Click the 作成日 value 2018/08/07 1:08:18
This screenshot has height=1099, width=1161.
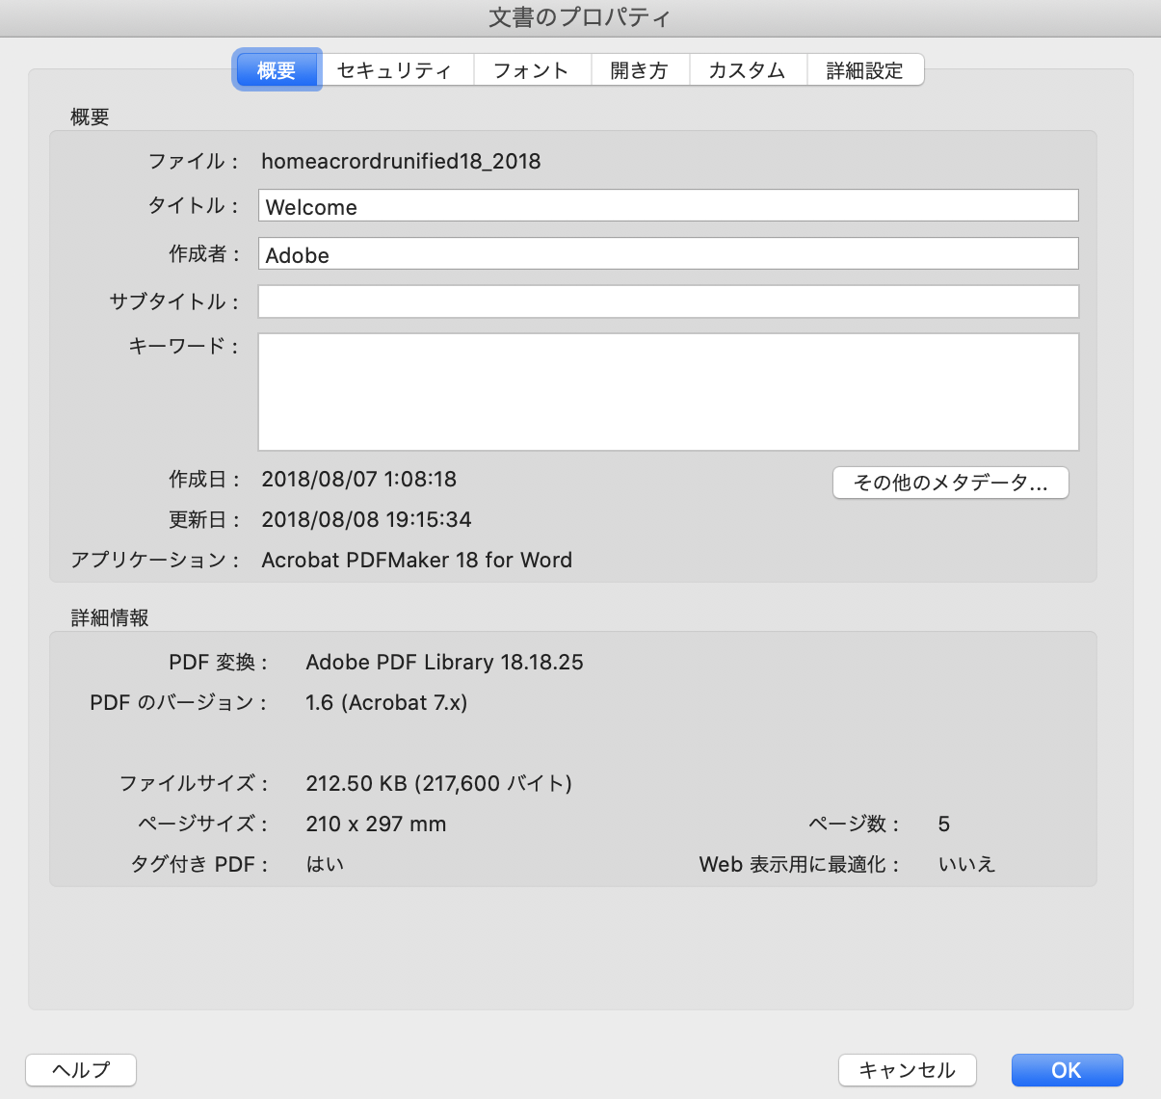(x=358, y=479)
